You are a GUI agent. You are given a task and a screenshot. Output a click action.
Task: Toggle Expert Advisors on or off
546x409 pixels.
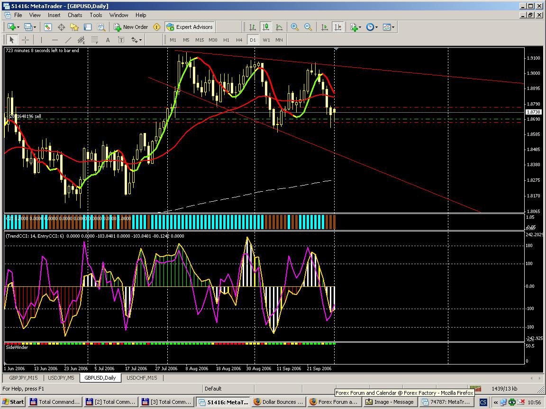190,27
